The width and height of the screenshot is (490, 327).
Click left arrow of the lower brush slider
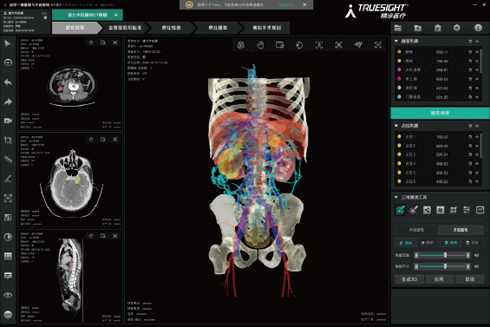(x=416, y=266)
